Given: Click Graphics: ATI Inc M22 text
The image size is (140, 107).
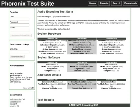Looking at the screenshot, I should coord(82,51).
